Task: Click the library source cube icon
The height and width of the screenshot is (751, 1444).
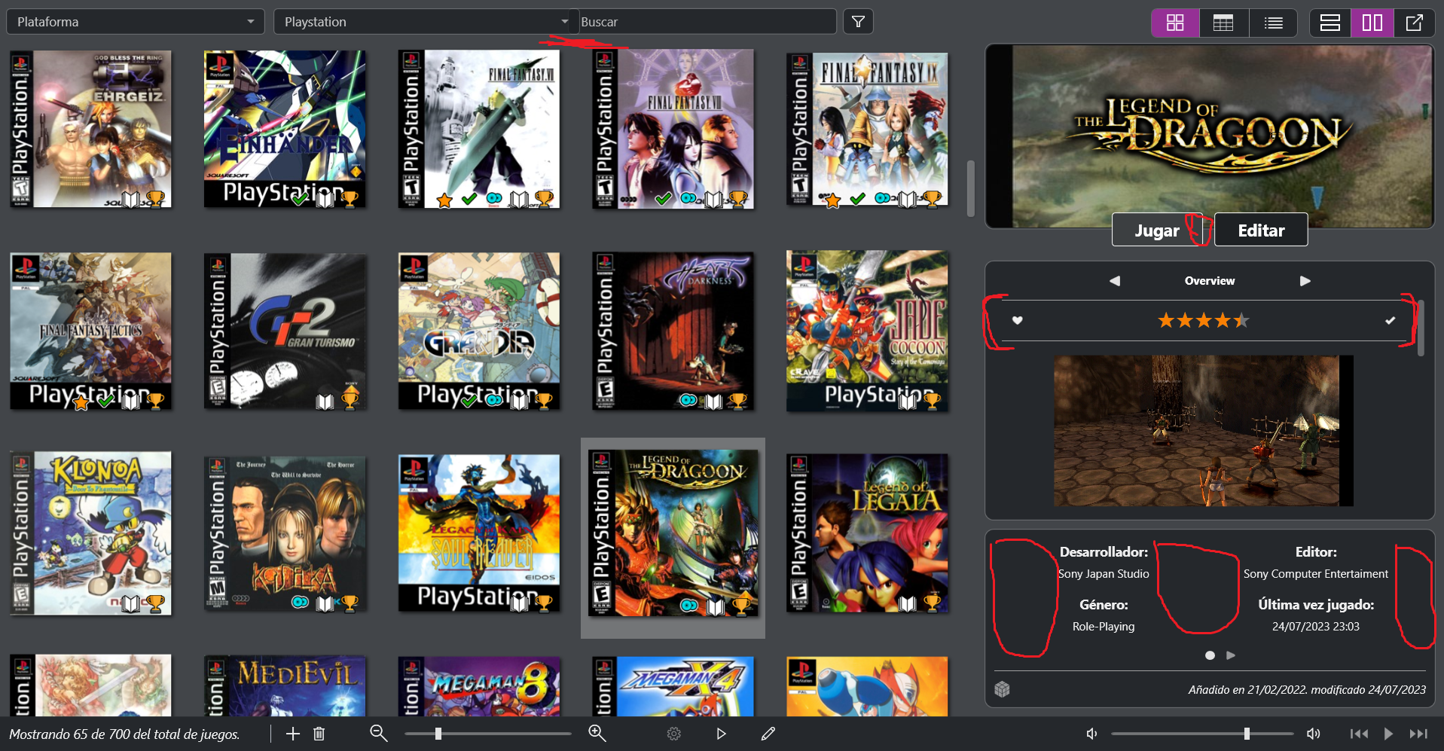Action: coord(1002,689)
